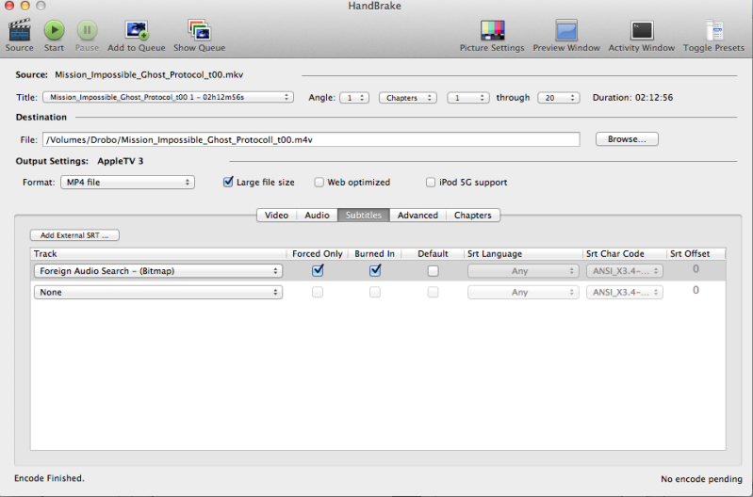Enable the Web optimized checkbox
753x497 pixels.
[x=319, y=183]
